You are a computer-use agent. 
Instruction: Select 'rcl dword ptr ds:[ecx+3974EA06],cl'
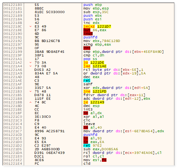(123, 153)
